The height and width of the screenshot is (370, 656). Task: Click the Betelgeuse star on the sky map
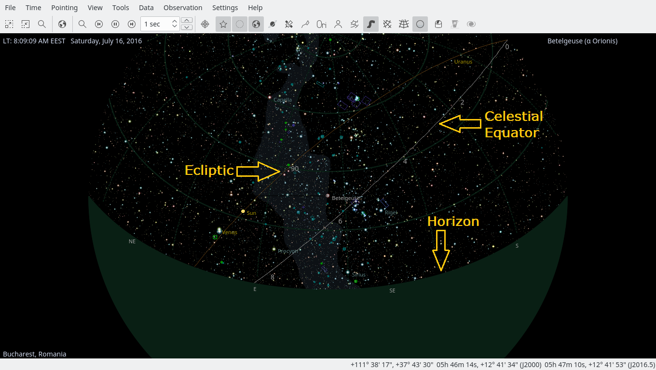pyautogui.click(x=328, y=196)
